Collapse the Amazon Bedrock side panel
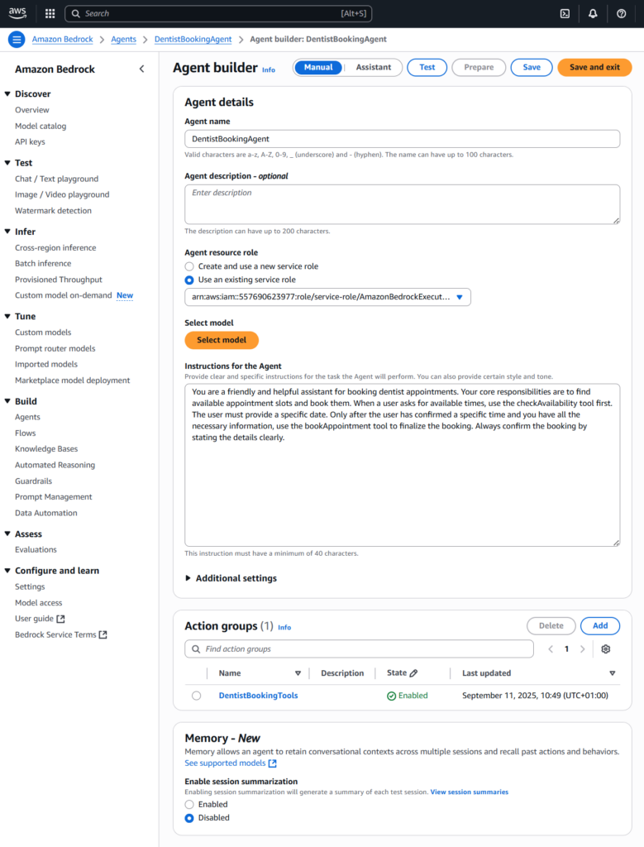 coord(141,69)
